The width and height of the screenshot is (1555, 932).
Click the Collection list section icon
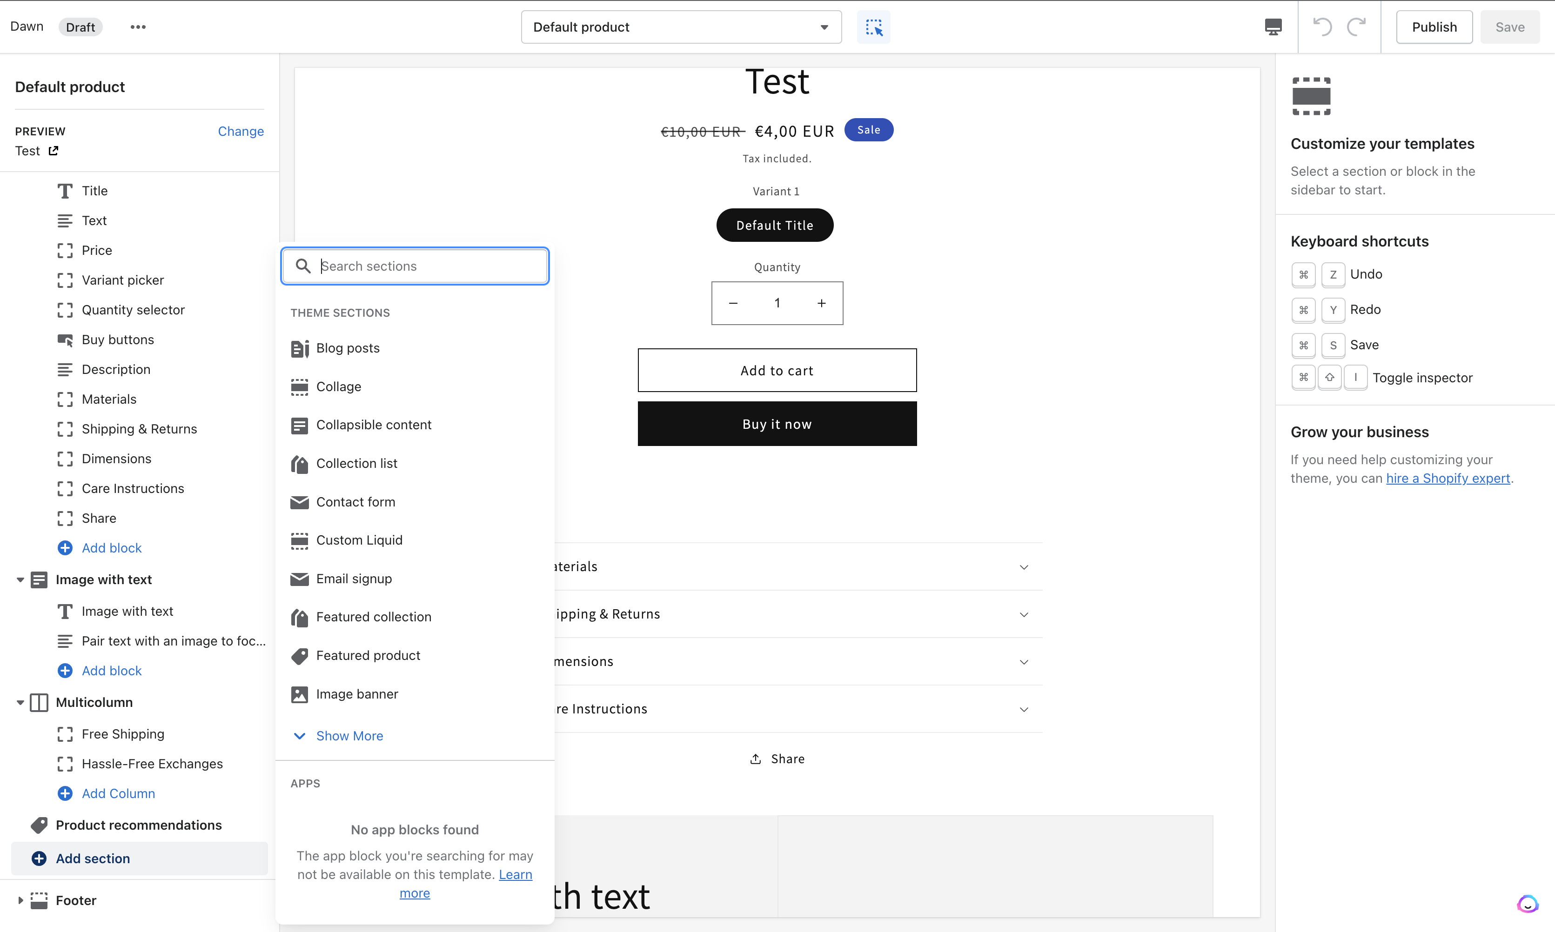[x=300, y=464]
